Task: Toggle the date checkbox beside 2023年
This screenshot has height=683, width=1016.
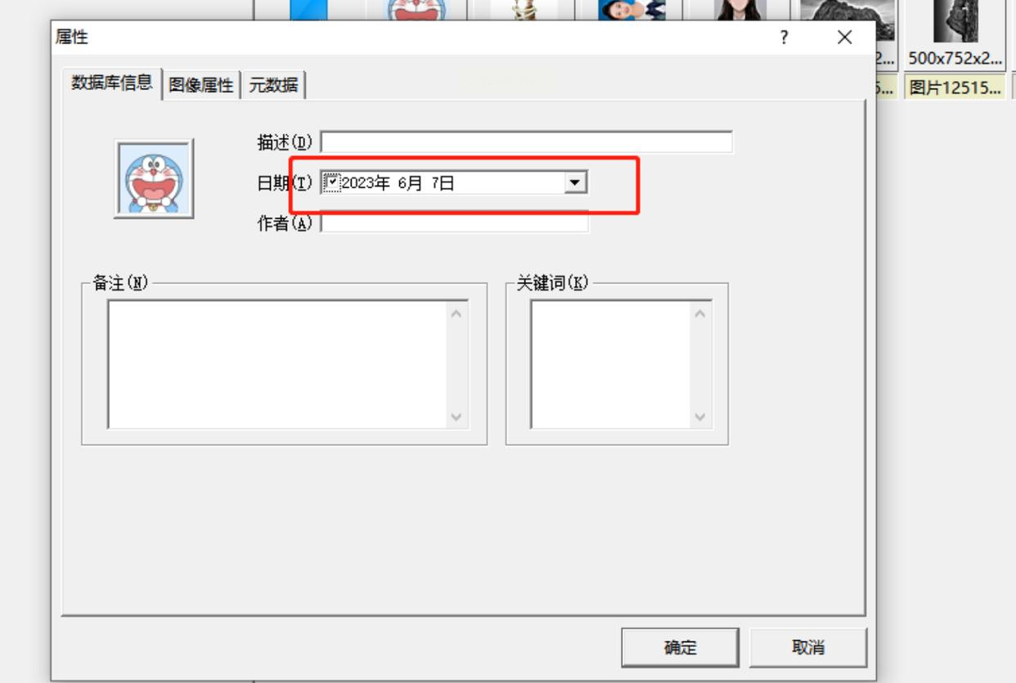Action: point(331,182)
